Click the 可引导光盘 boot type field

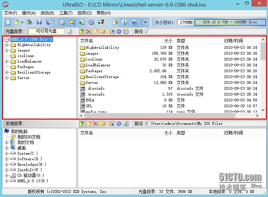46,31
